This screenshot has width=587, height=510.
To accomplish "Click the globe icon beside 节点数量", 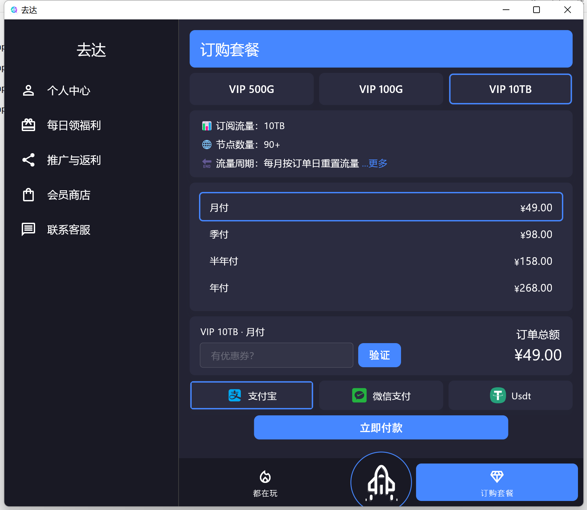I will (207, 144).
